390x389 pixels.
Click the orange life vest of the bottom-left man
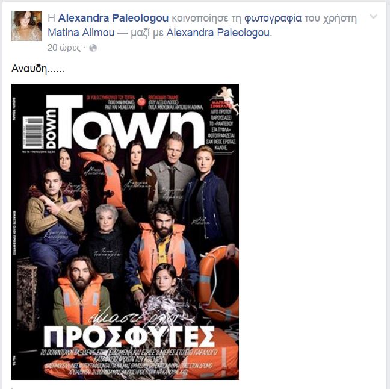[80, 300]
